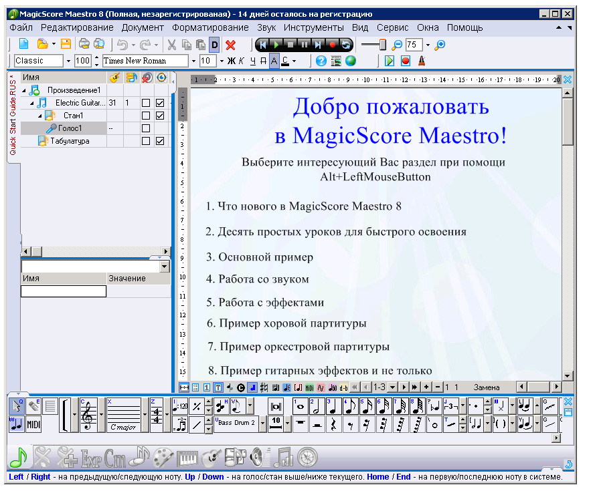Open the Инструменты menu
This screenshot has height=491, width=593.
[314, 27]
